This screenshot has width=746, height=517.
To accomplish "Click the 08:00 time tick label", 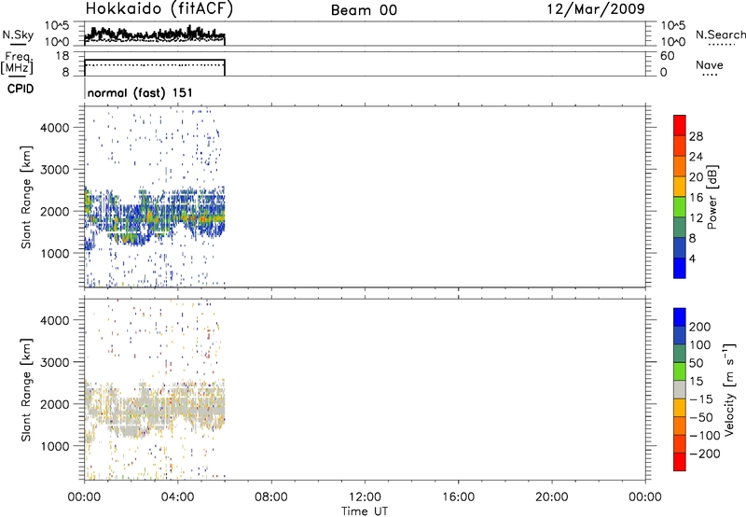I will pos(271,497).
